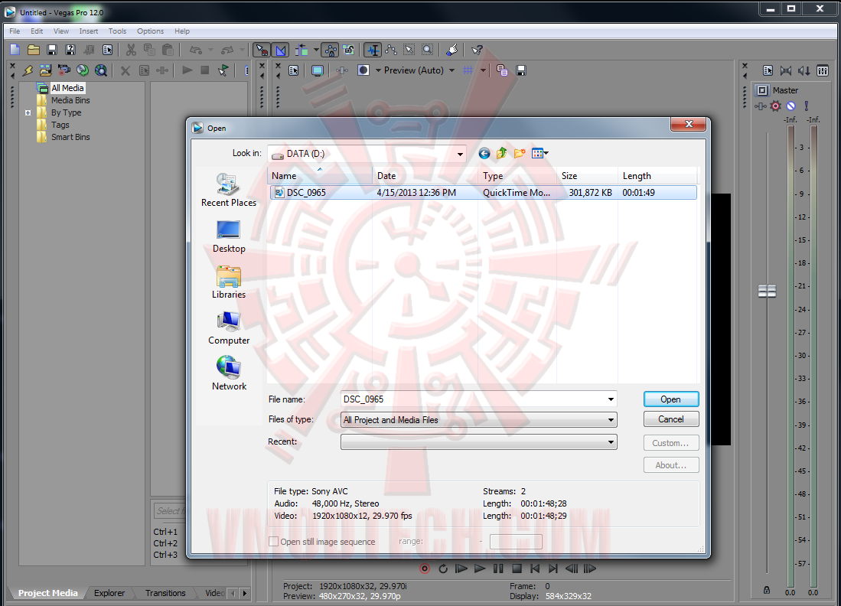
Task: Click the Cancel button in dialog
Action: pyautogui.click(x=671, y=419)
